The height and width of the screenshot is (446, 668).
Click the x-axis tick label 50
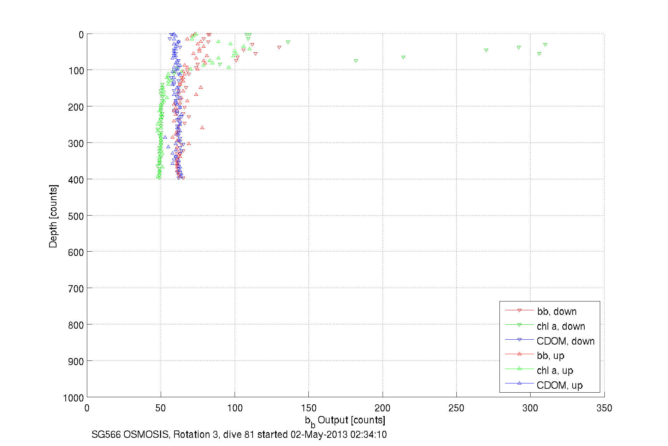point(160,408)
